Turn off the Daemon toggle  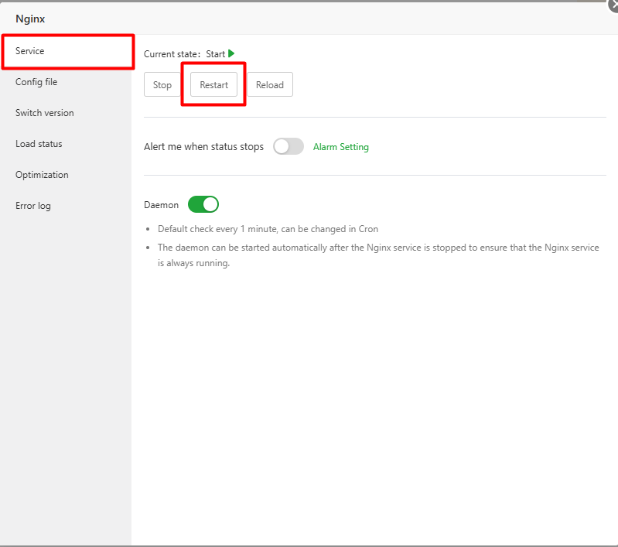[x=203, y=204]
